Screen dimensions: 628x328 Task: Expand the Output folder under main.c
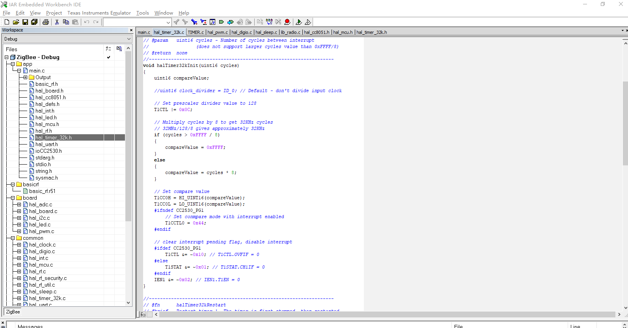pyautogui.click(x=25, y=77)
